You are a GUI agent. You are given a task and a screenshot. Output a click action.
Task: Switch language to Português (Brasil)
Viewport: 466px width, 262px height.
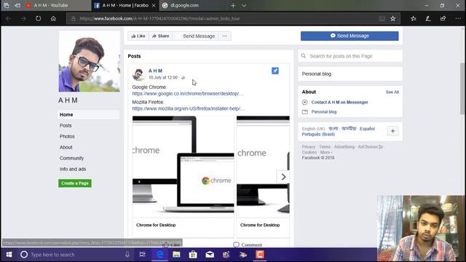[x=318, y=134]
